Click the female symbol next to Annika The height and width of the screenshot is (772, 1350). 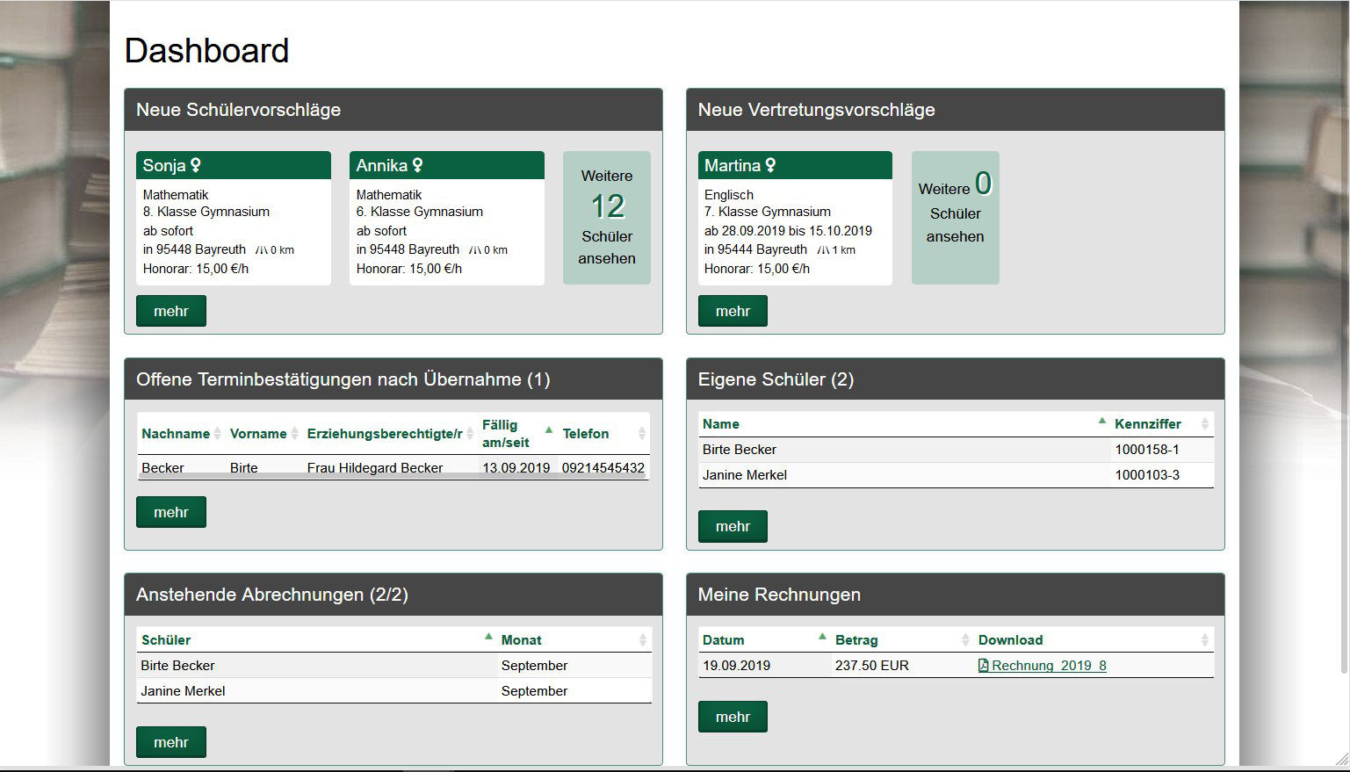click(x=417, y=165)
